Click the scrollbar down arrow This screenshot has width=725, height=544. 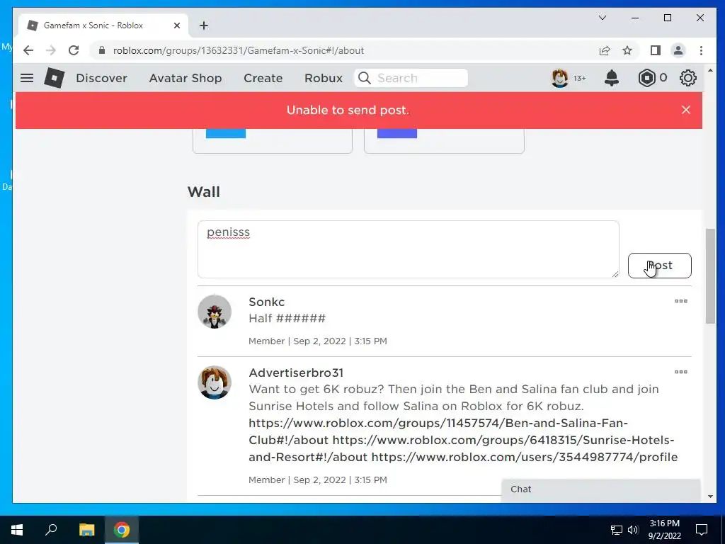711,497
